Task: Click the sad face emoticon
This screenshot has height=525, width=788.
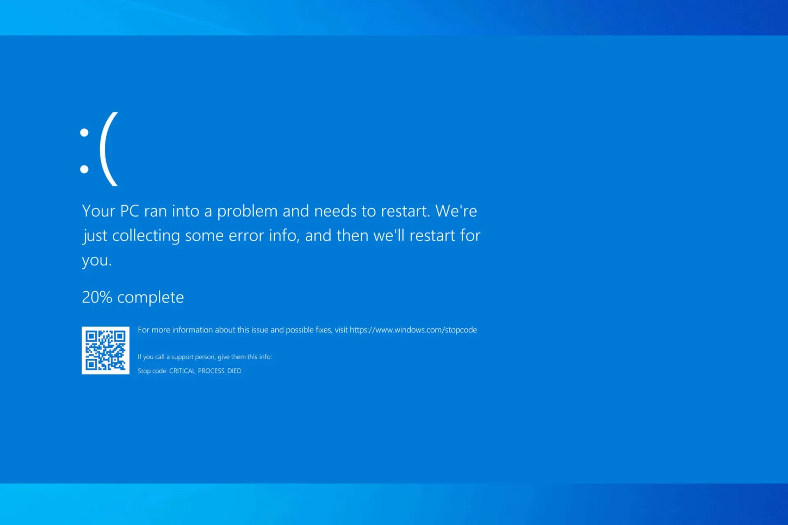Action: click(x=99, y=149)
